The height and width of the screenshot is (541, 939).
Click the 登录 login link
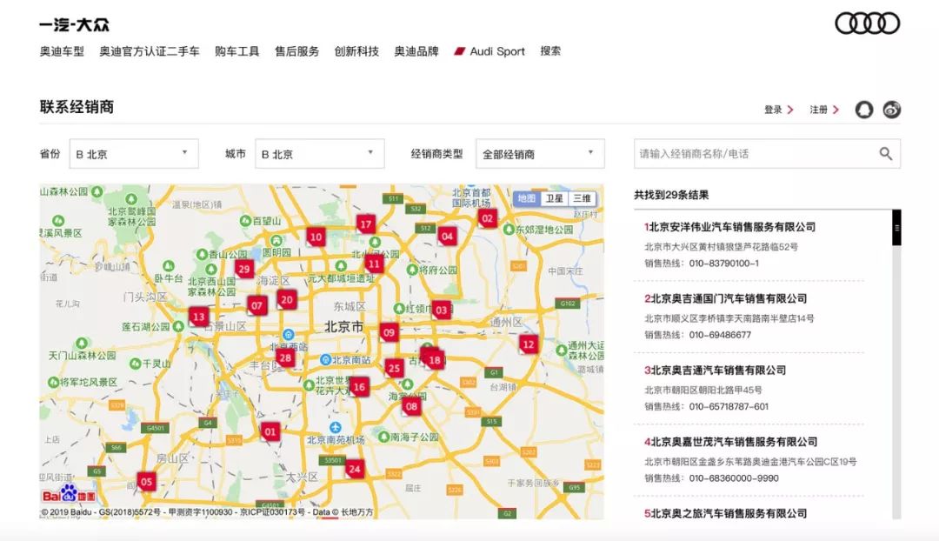(x=772, y=110)
